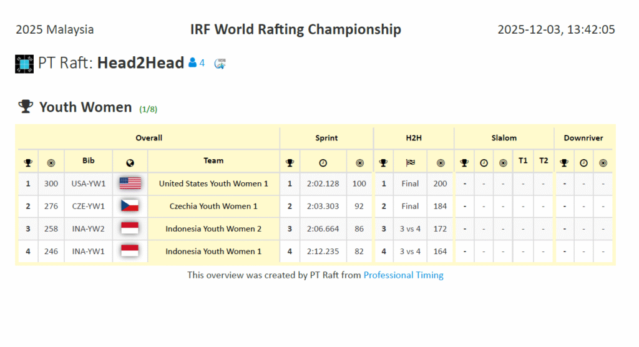
Task: Select the United States Youth Women 1 team
Action: point(213,183)
